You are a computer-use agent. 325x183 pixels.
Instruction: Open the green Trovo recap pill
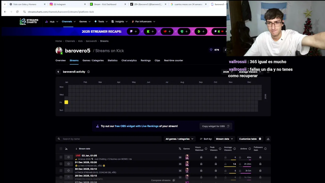point(184,32)
